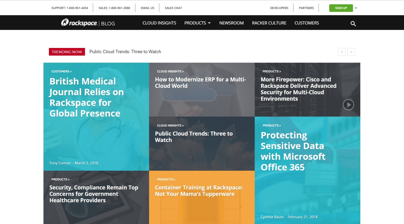Click author Cynthia Baute
The width and height of the screenshot is (404, 224).
click(x=272, y=217)
